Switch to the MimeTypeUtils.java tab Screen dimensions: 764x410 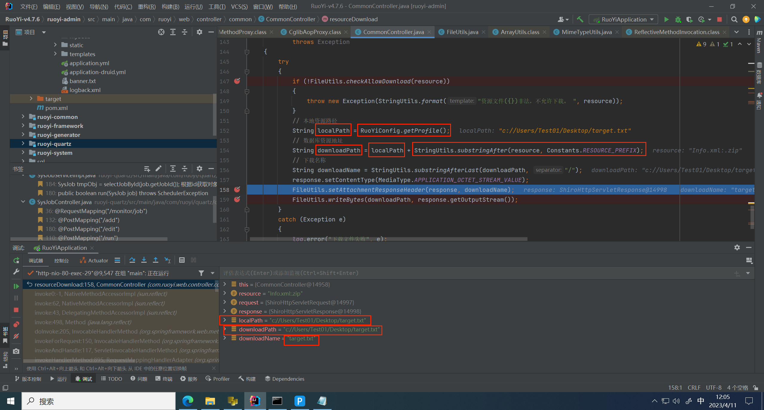(587, 32)
